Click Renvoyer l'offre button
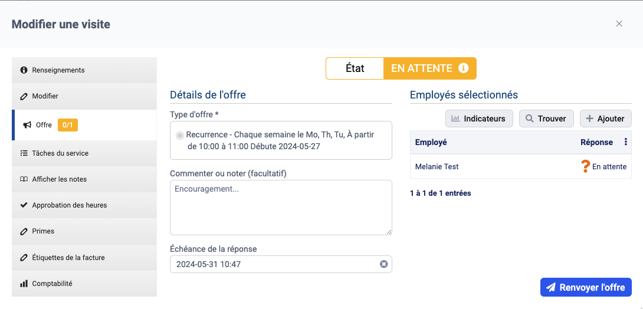643x309 pixels. 586,287
